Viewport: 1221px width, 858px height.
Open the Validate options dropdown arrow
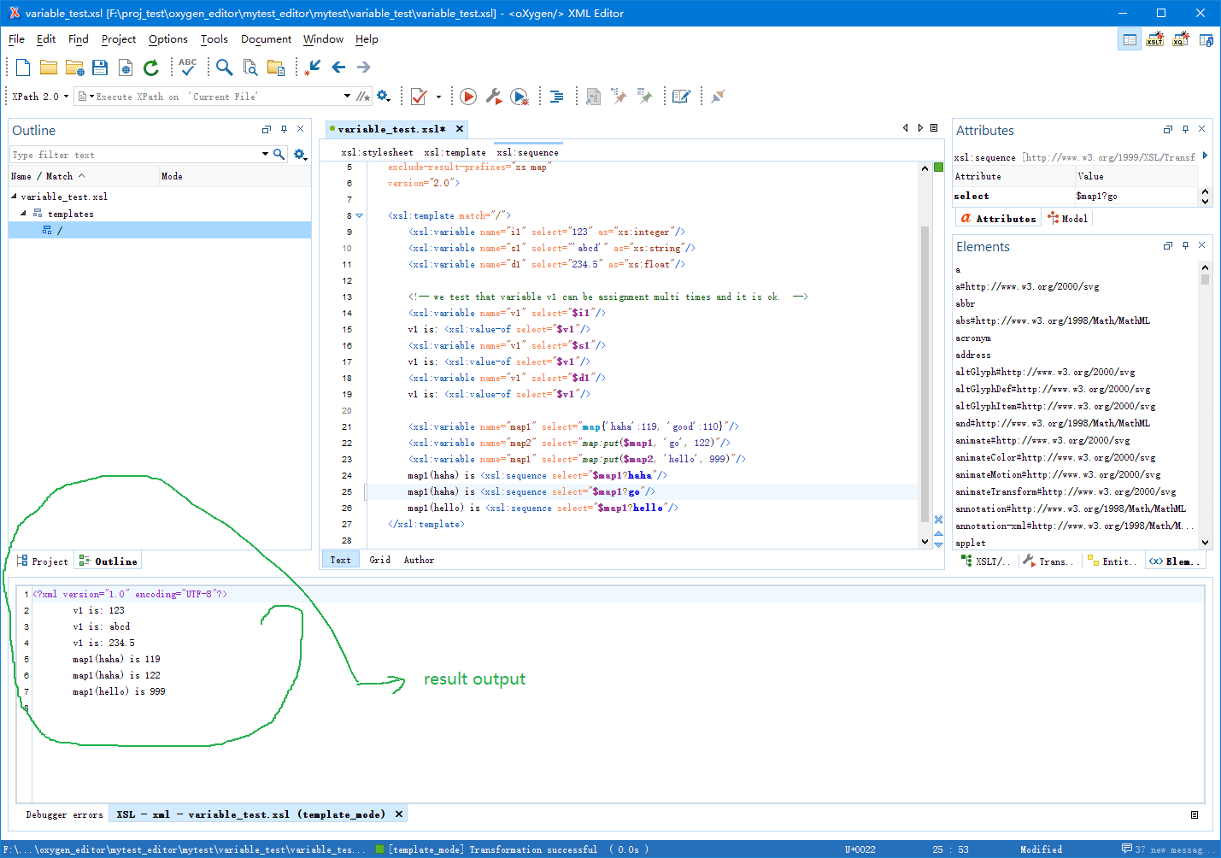click(438, 97)
